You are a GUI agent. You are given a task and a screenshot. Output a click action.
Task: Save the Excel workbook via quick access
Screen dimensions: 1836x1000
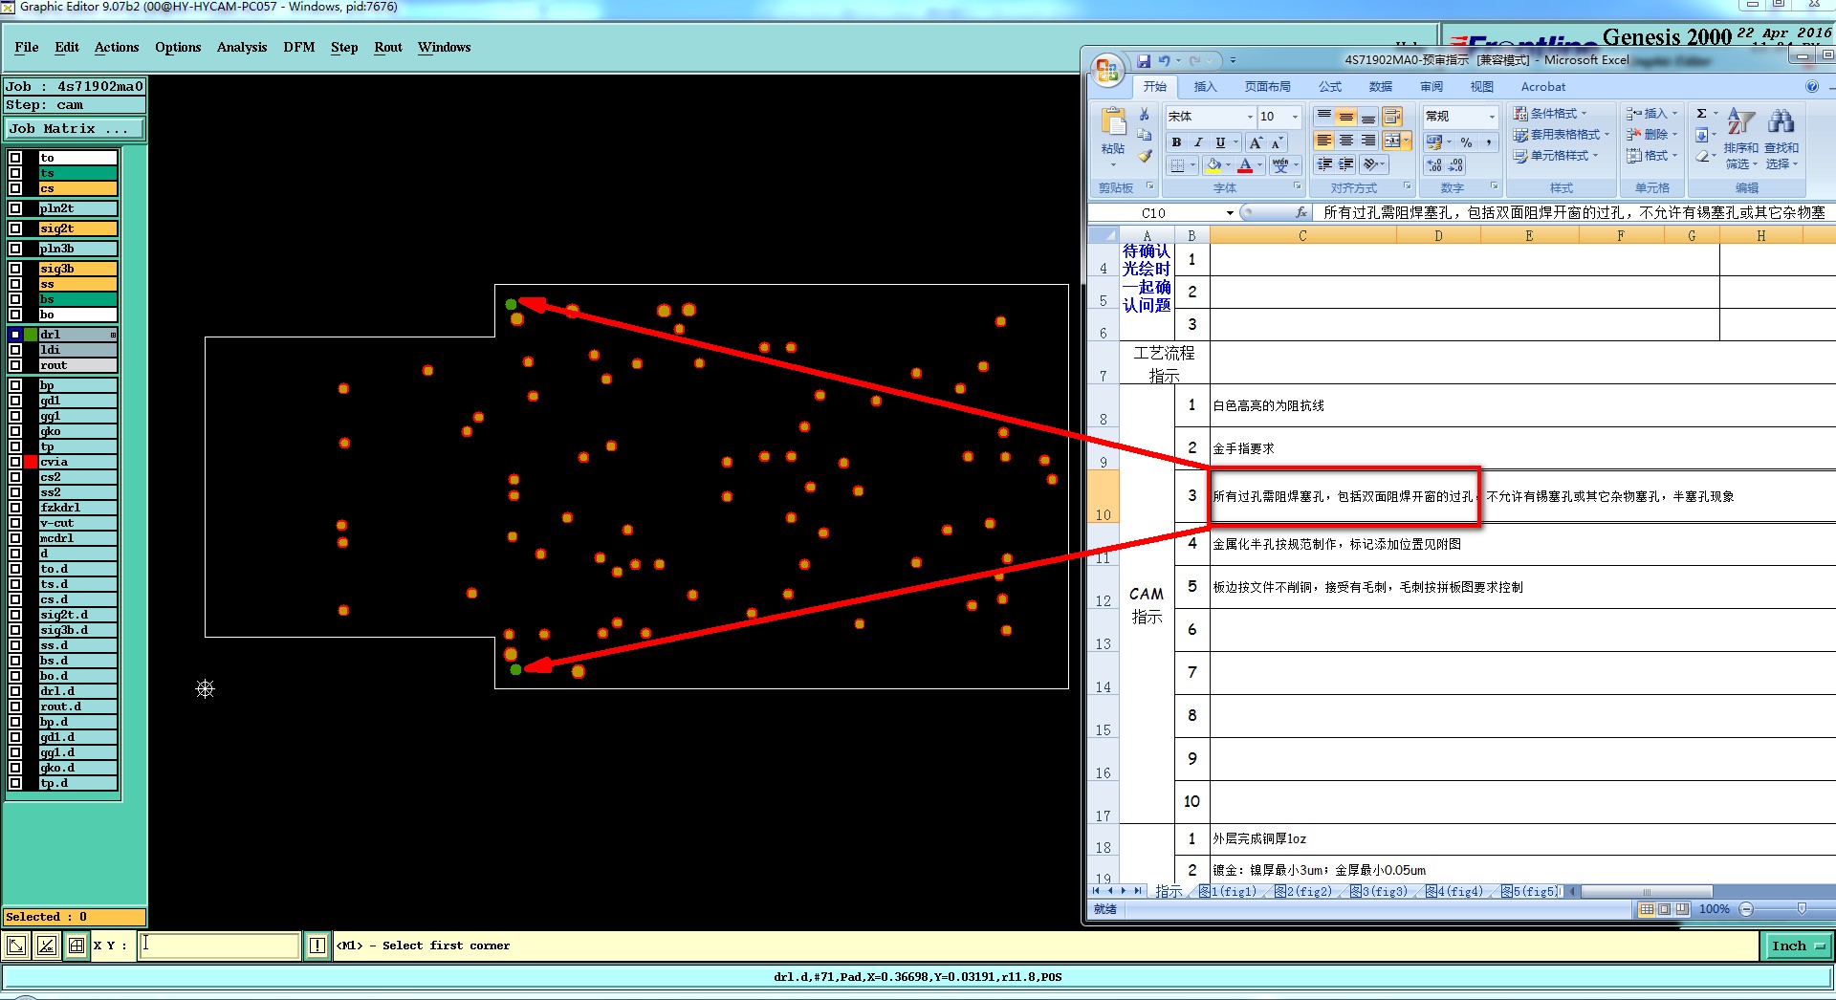(x=1144, y=60)
